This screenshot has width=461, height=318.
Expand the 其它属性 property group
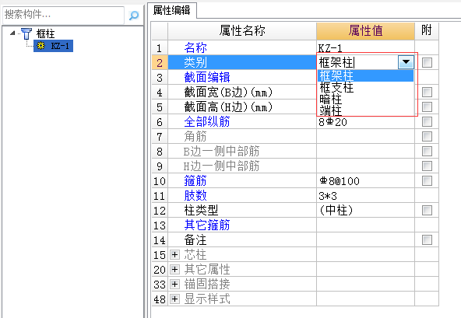[x=174, y=269]
